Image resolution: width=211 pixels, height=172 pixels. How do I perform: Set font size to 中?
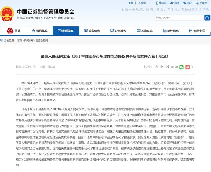click(161, 67)
